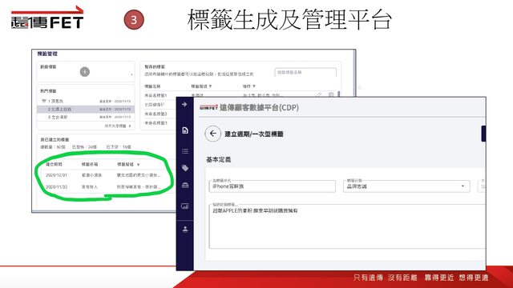Open the 品牌忠誠 category dropdown
This screenshot has height=288, width=513.
click(x=406, y=186)
